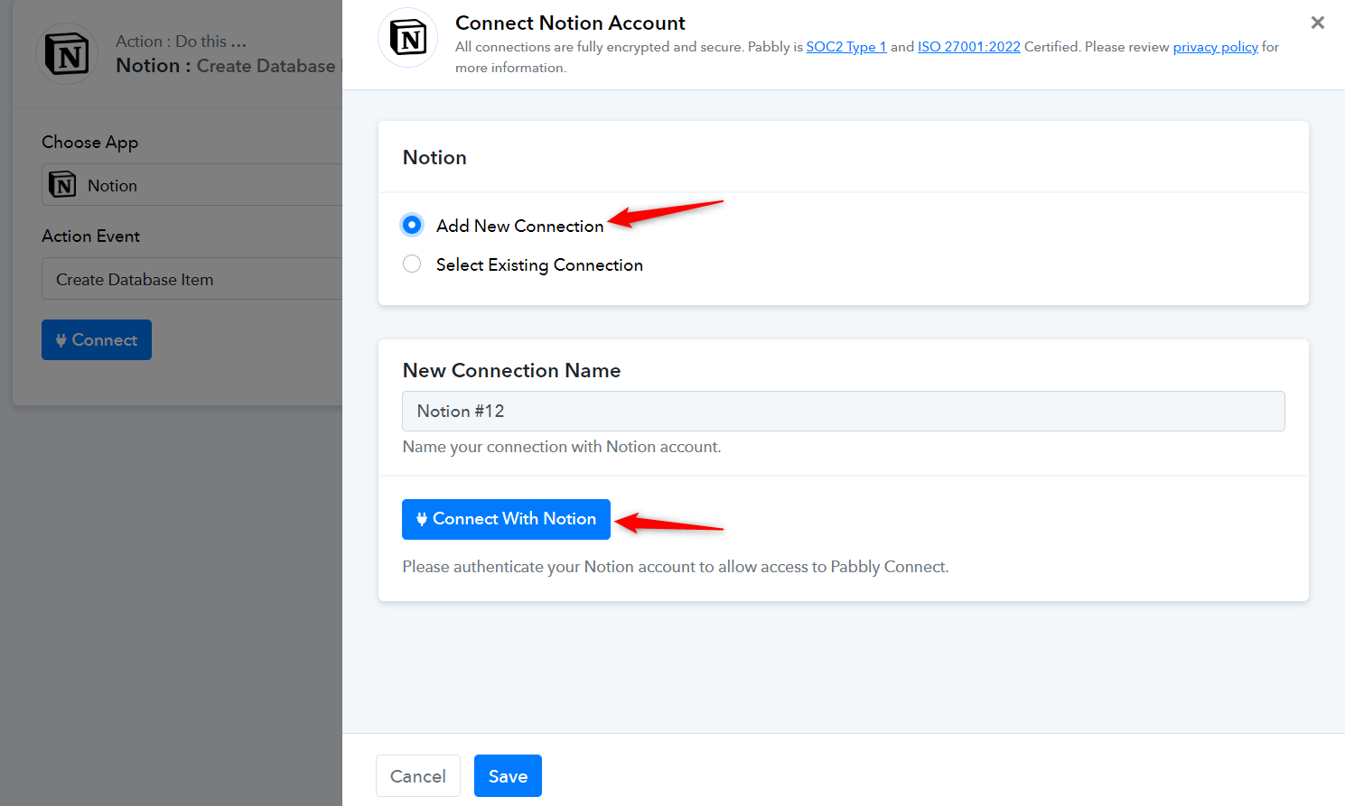Select the Add New Connection radio button
This screenshot has width=1345, height=806.
[412, 225]
